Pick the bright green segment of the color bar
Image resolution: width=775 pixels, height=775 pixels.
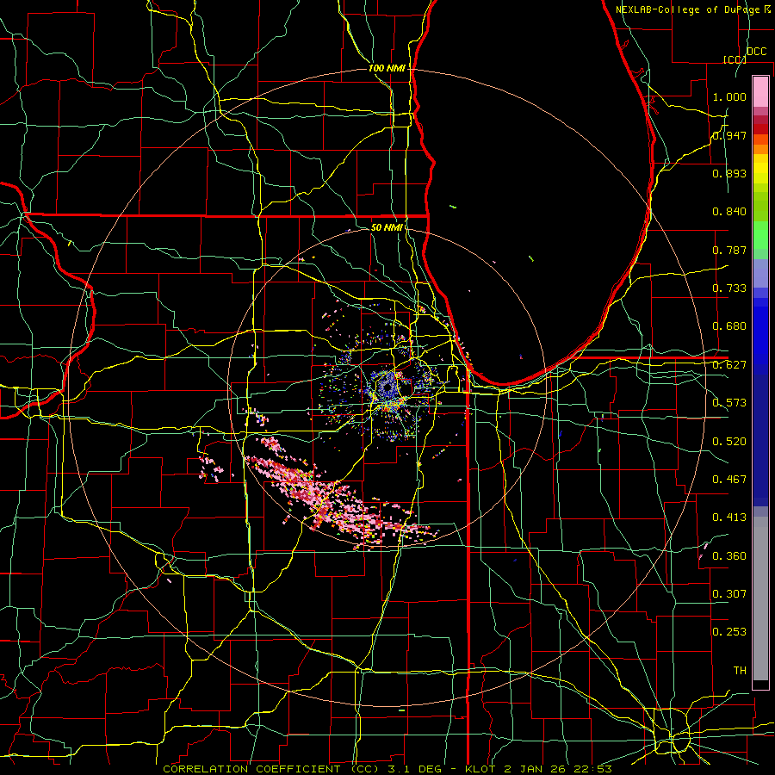pos(760,235)
